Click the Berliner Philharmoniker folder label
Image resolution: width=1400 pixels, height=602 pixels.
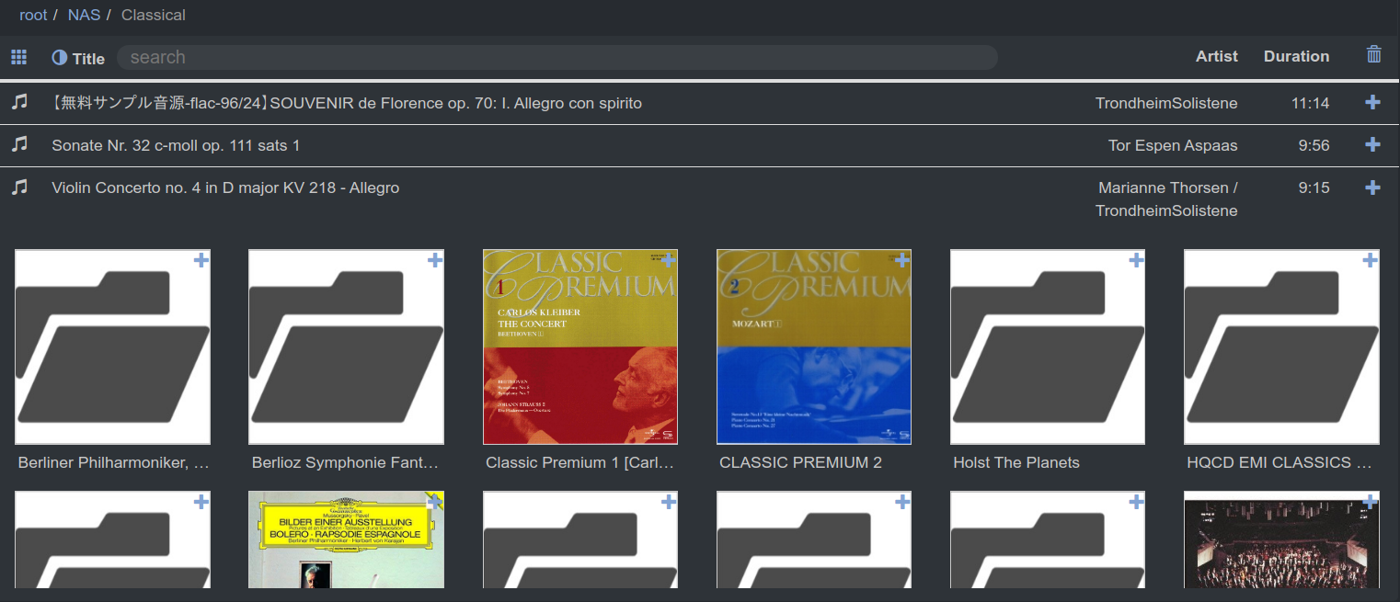pyautogui.click(x=113, y=462)
